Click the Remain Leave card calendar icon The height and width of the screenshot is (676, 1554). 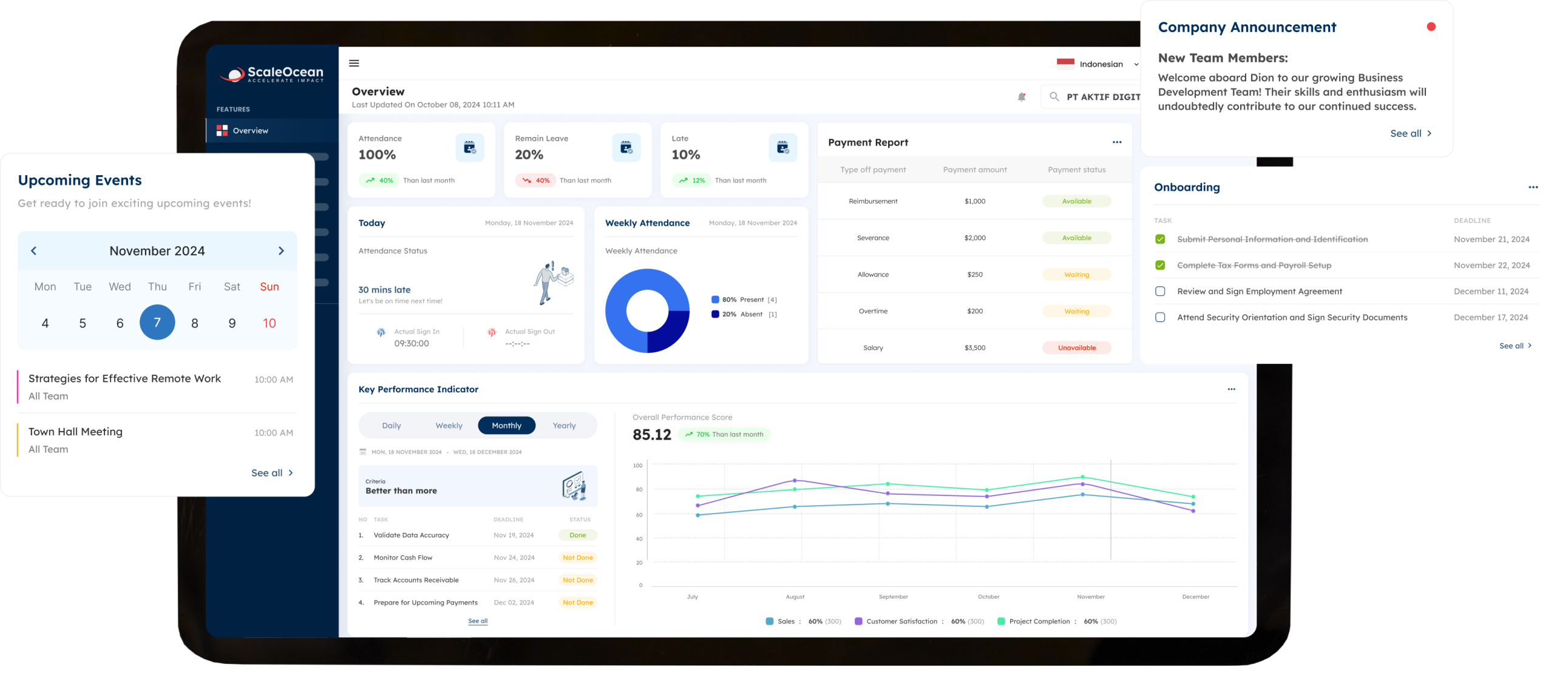point(626,147)
